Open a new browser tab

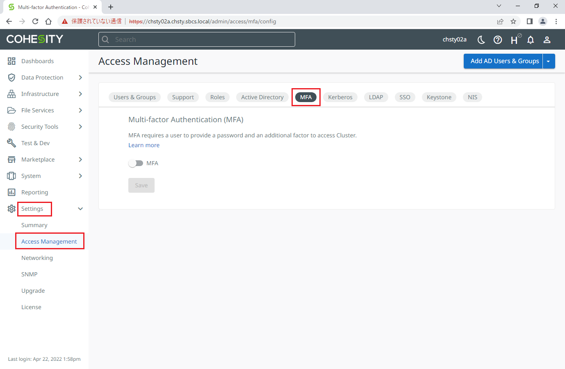click(111, 7)
